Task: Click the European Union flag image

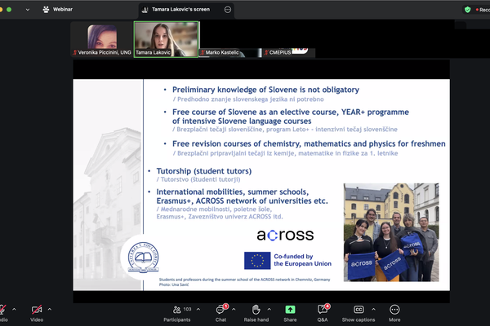Action: pyautogui.click(x=257, y=261)
